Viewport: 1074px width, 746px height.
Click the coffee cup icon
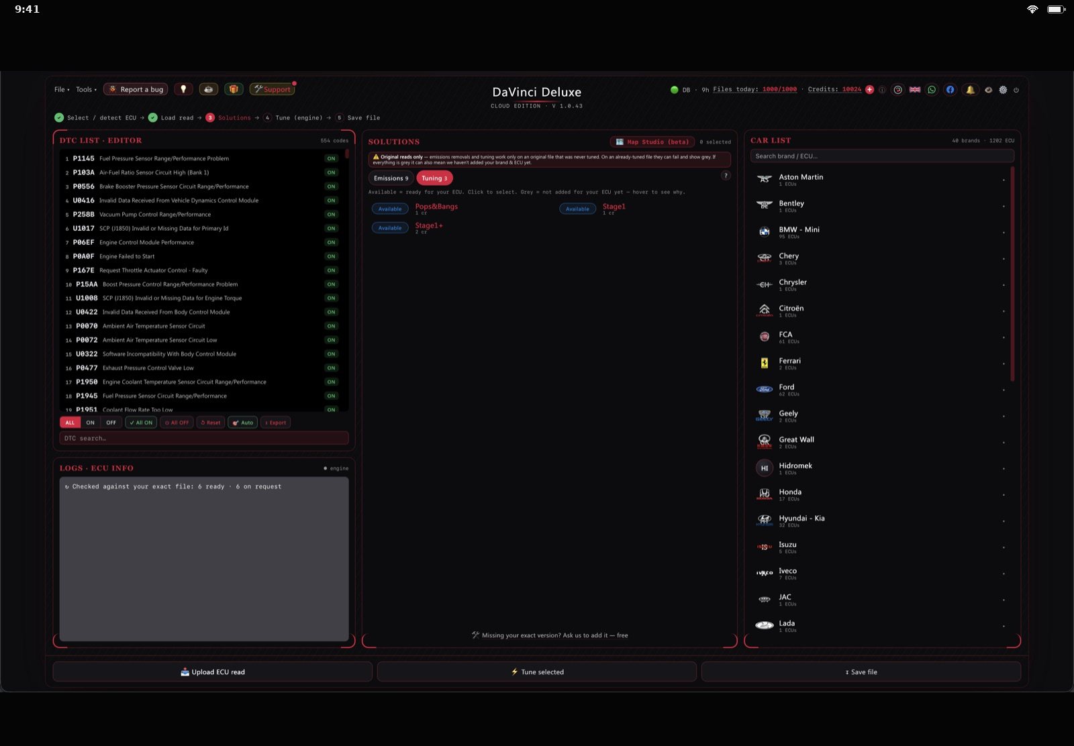click(209, 89)
